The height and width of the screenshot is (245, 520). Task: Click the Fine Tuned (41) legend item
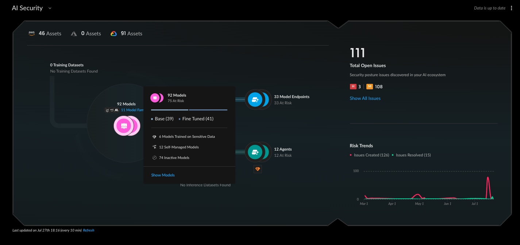point(196,119)
